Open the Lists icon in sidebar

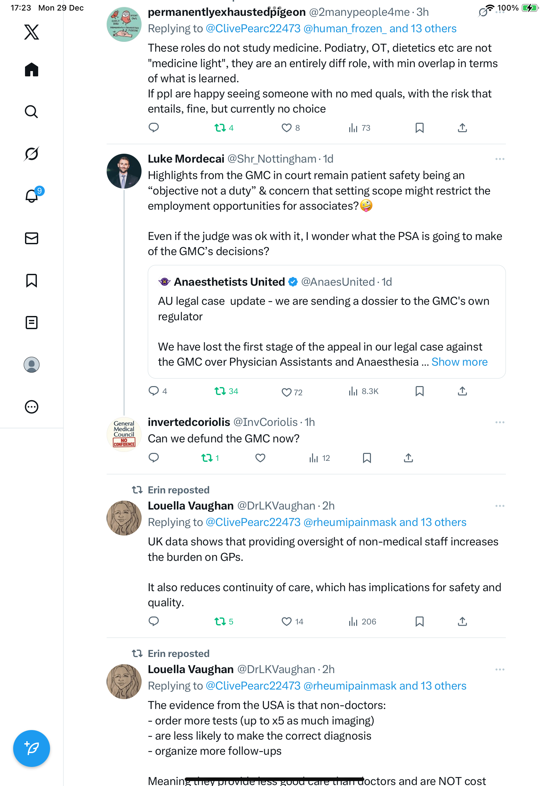pyautogui.click(x=32, y=323)
